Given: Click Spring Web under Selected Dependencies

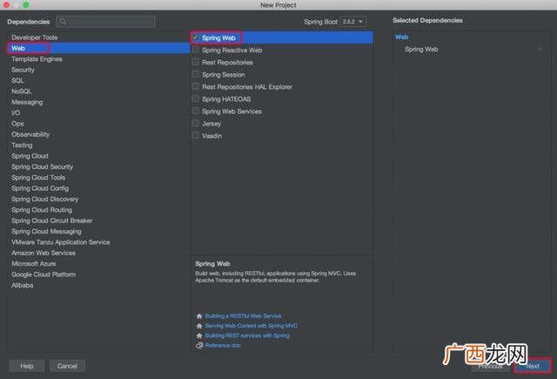Looking at the screenshot, I should click(421, 50).
